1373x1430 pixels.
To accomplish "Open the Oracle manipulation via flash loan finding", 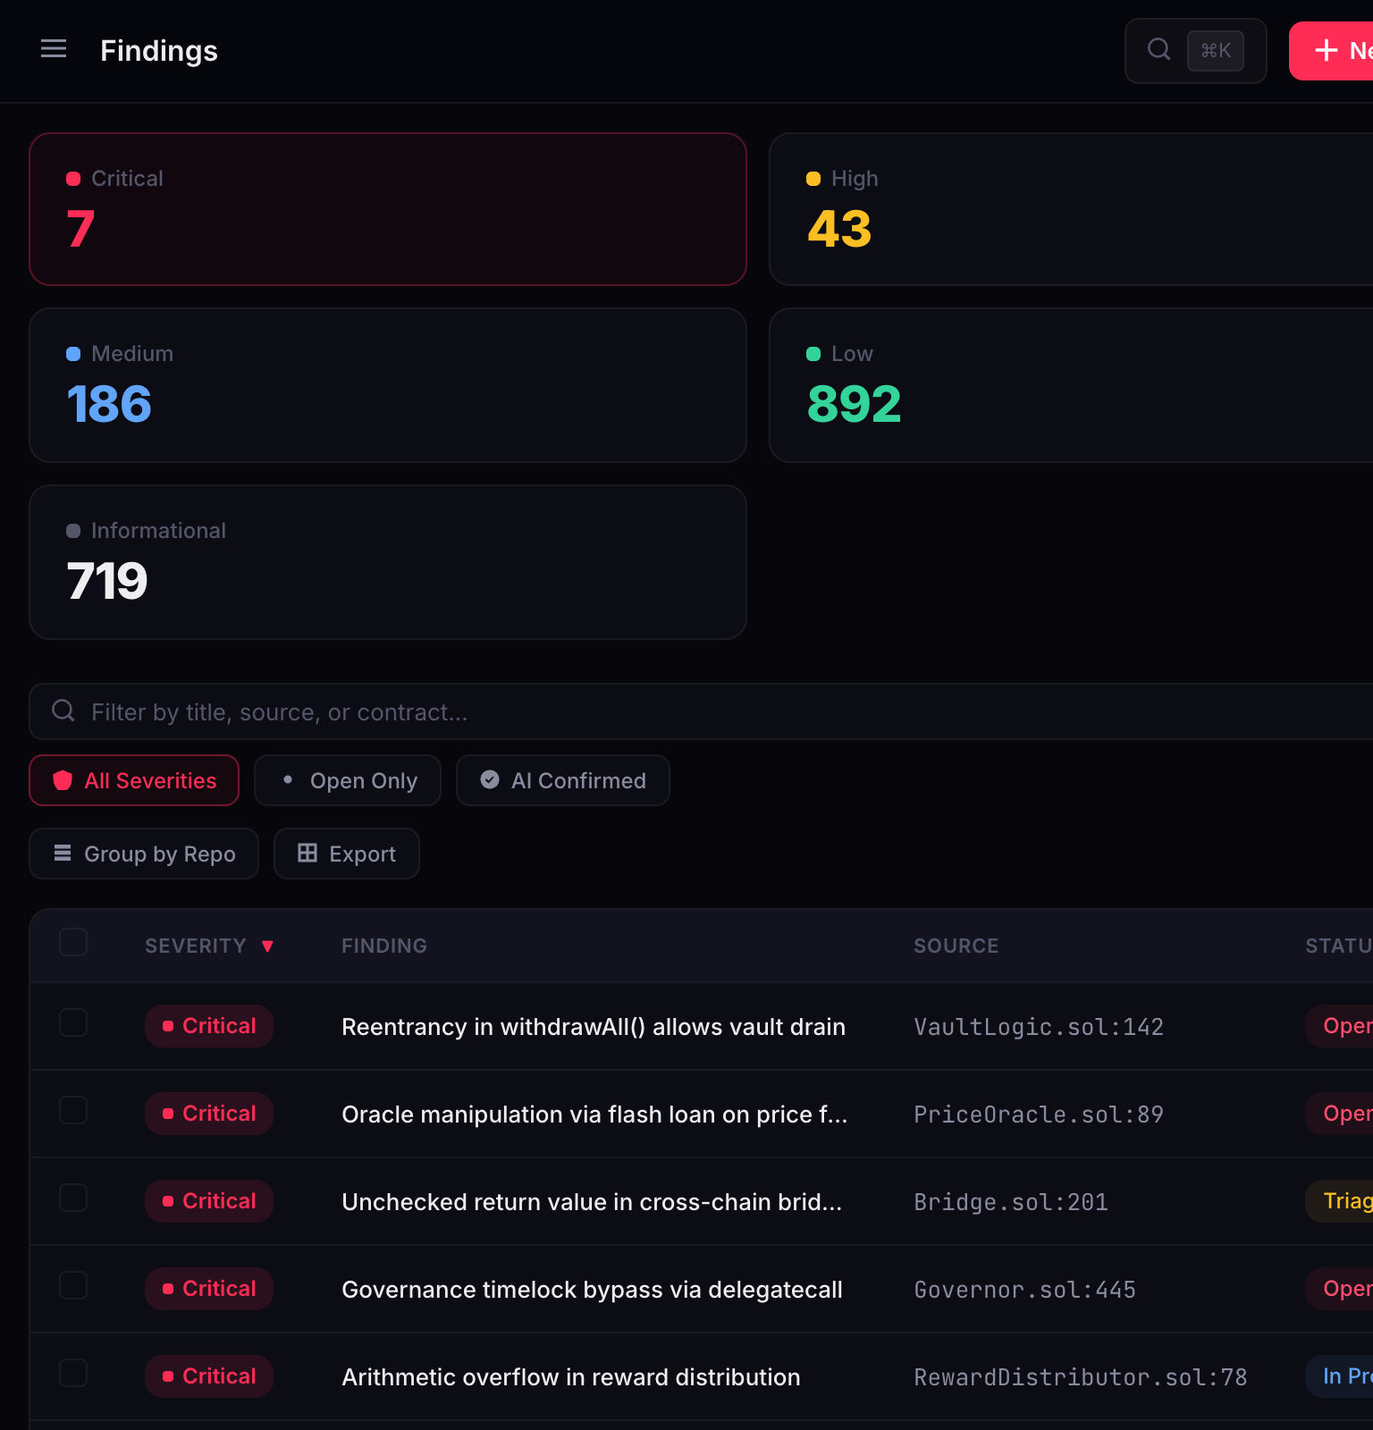I will [594, 1115].
